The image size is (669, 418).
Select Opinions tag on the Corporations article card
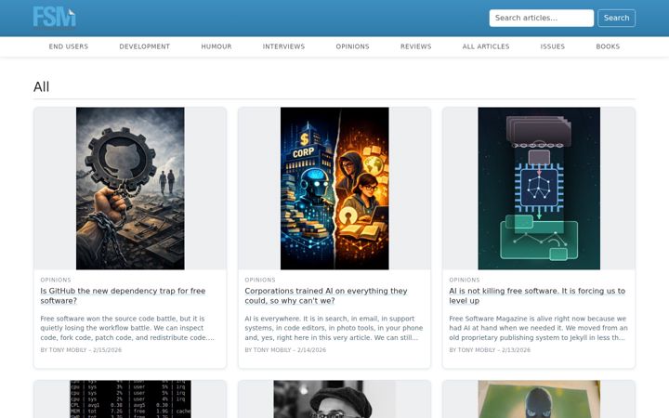click(260, 280)
